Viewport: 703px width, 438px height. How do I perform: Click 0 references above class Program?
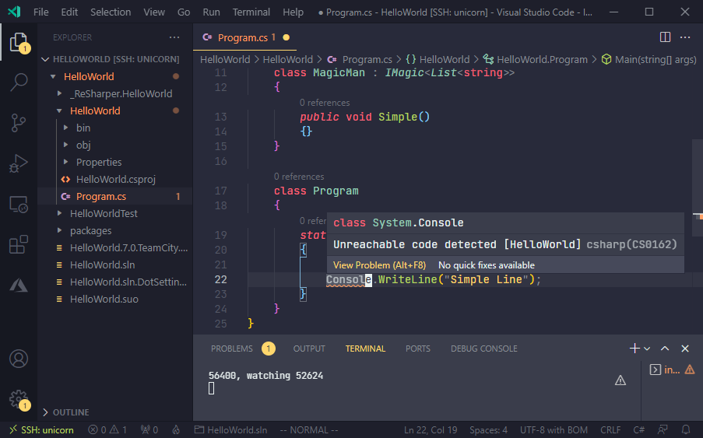tap(299, 177)
